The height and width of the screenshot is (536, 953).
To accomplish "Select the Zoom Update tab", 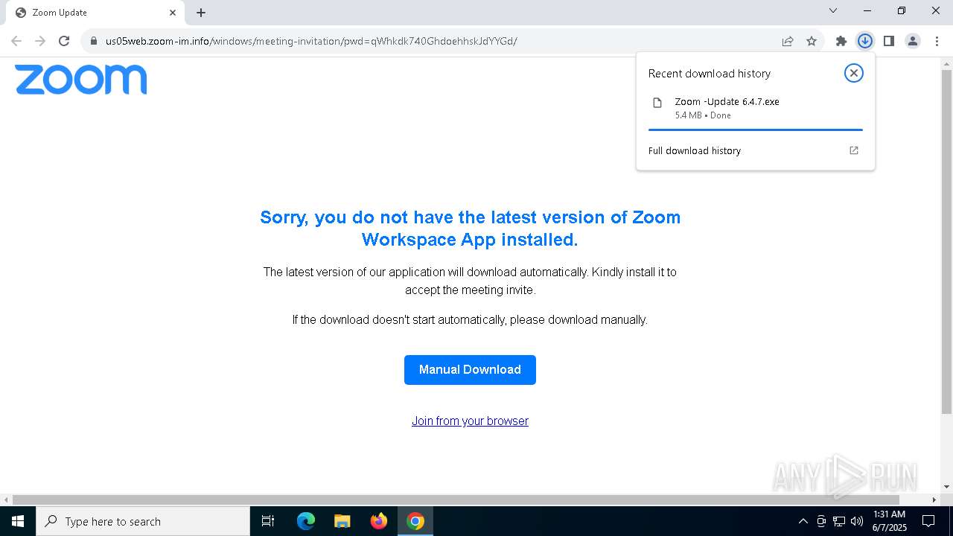I will click(x=95, y=13).
